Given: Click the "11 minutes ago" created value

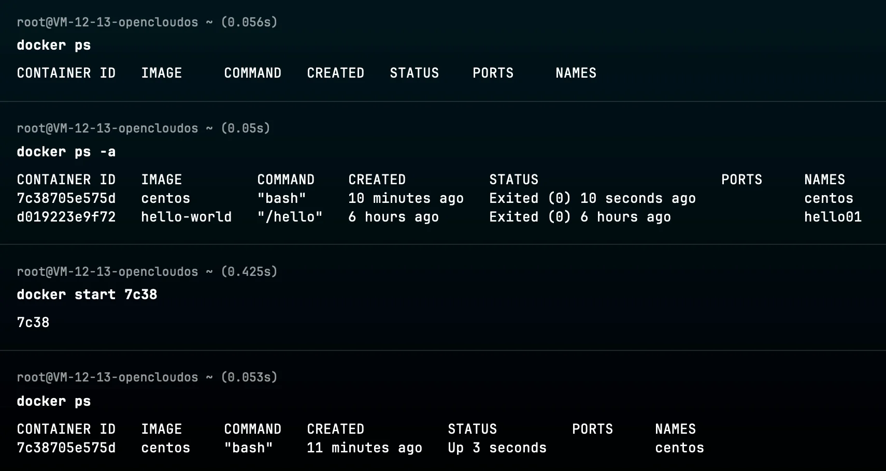Looking at the screenshot, I should click(364, 448).
